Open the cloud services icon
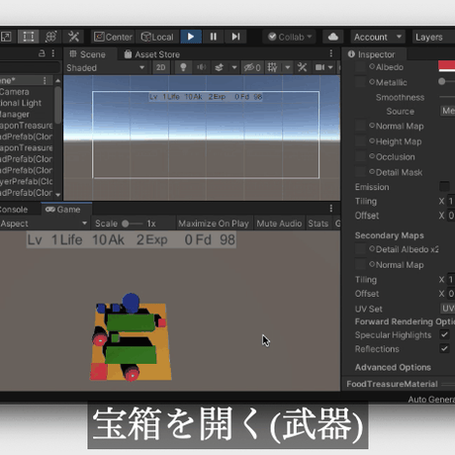The height and width of the screenshot is (455, 455). click(x=333, y=37)
